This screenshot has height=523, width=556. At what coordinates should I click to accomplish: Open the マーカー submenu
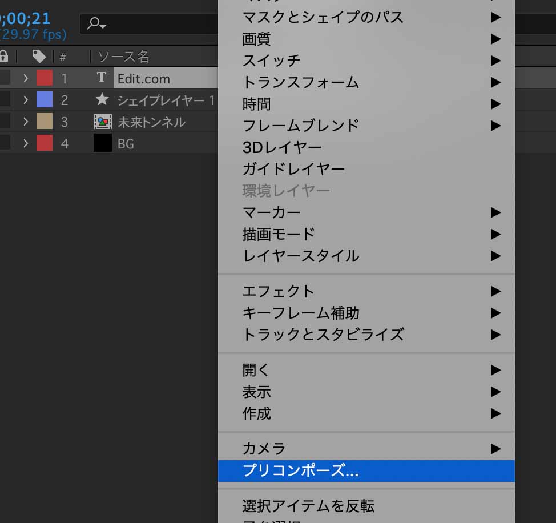366,212
